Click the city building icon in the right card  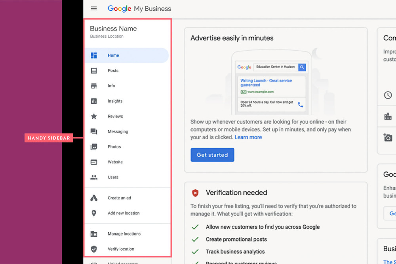coord(388,116)
